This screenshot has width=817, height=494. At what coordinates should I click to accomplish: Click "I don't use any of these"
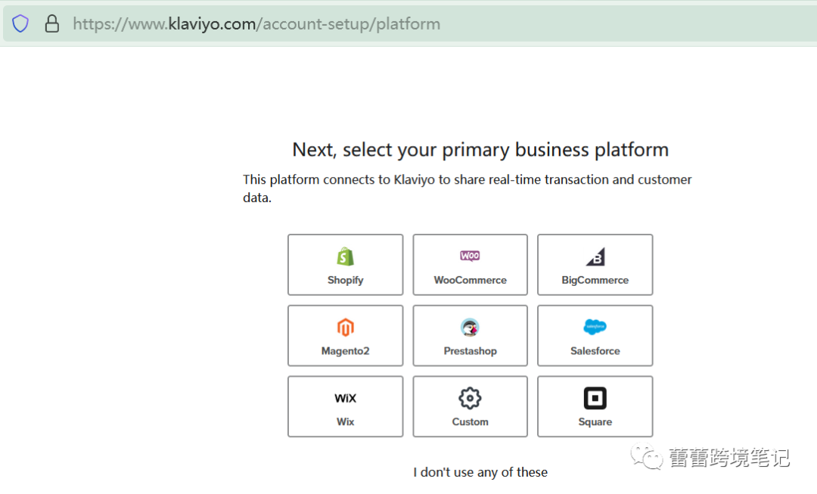click(480, 472)
